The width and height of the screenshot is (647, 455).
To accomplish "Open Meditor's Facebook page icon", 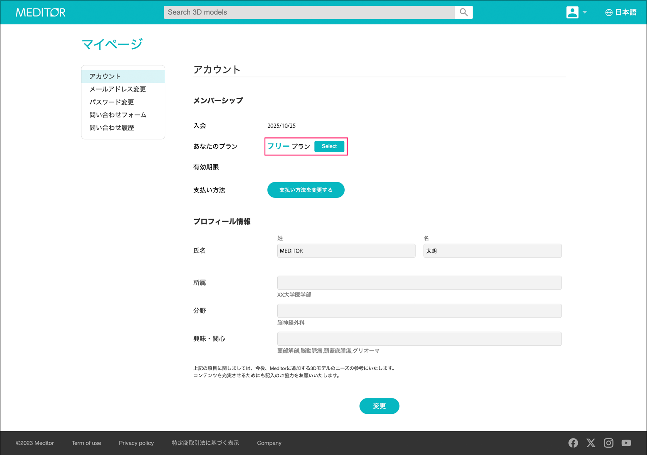I will click(x=573, y=443).
